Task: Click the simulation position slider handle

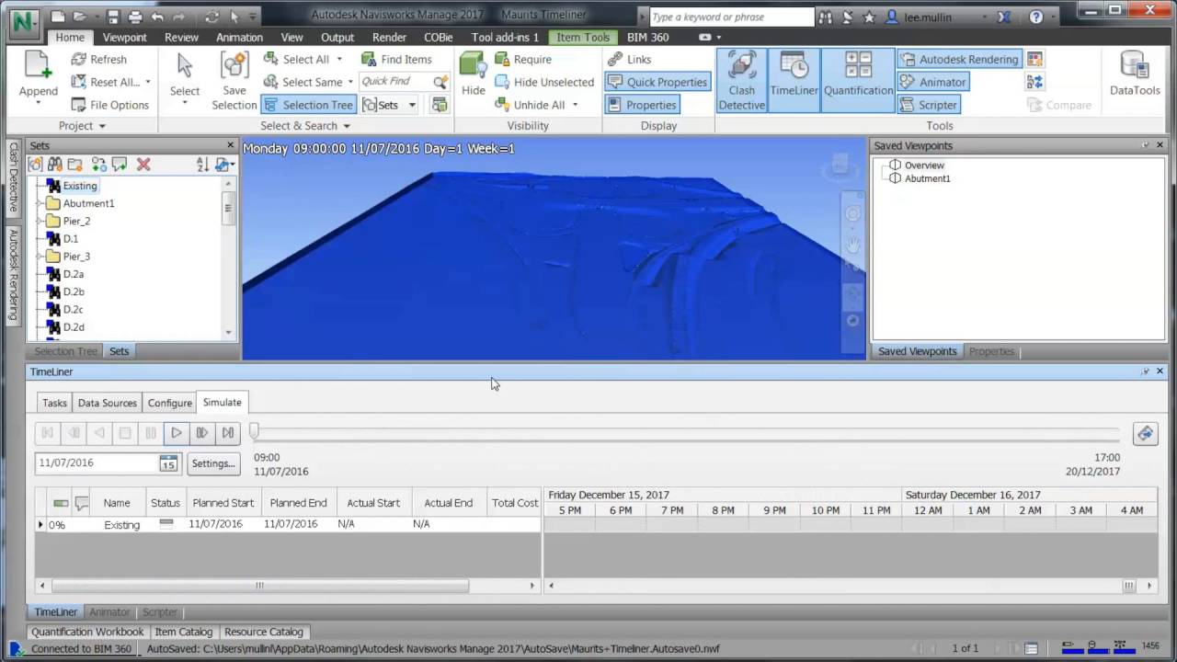Action: click(254, 431)
